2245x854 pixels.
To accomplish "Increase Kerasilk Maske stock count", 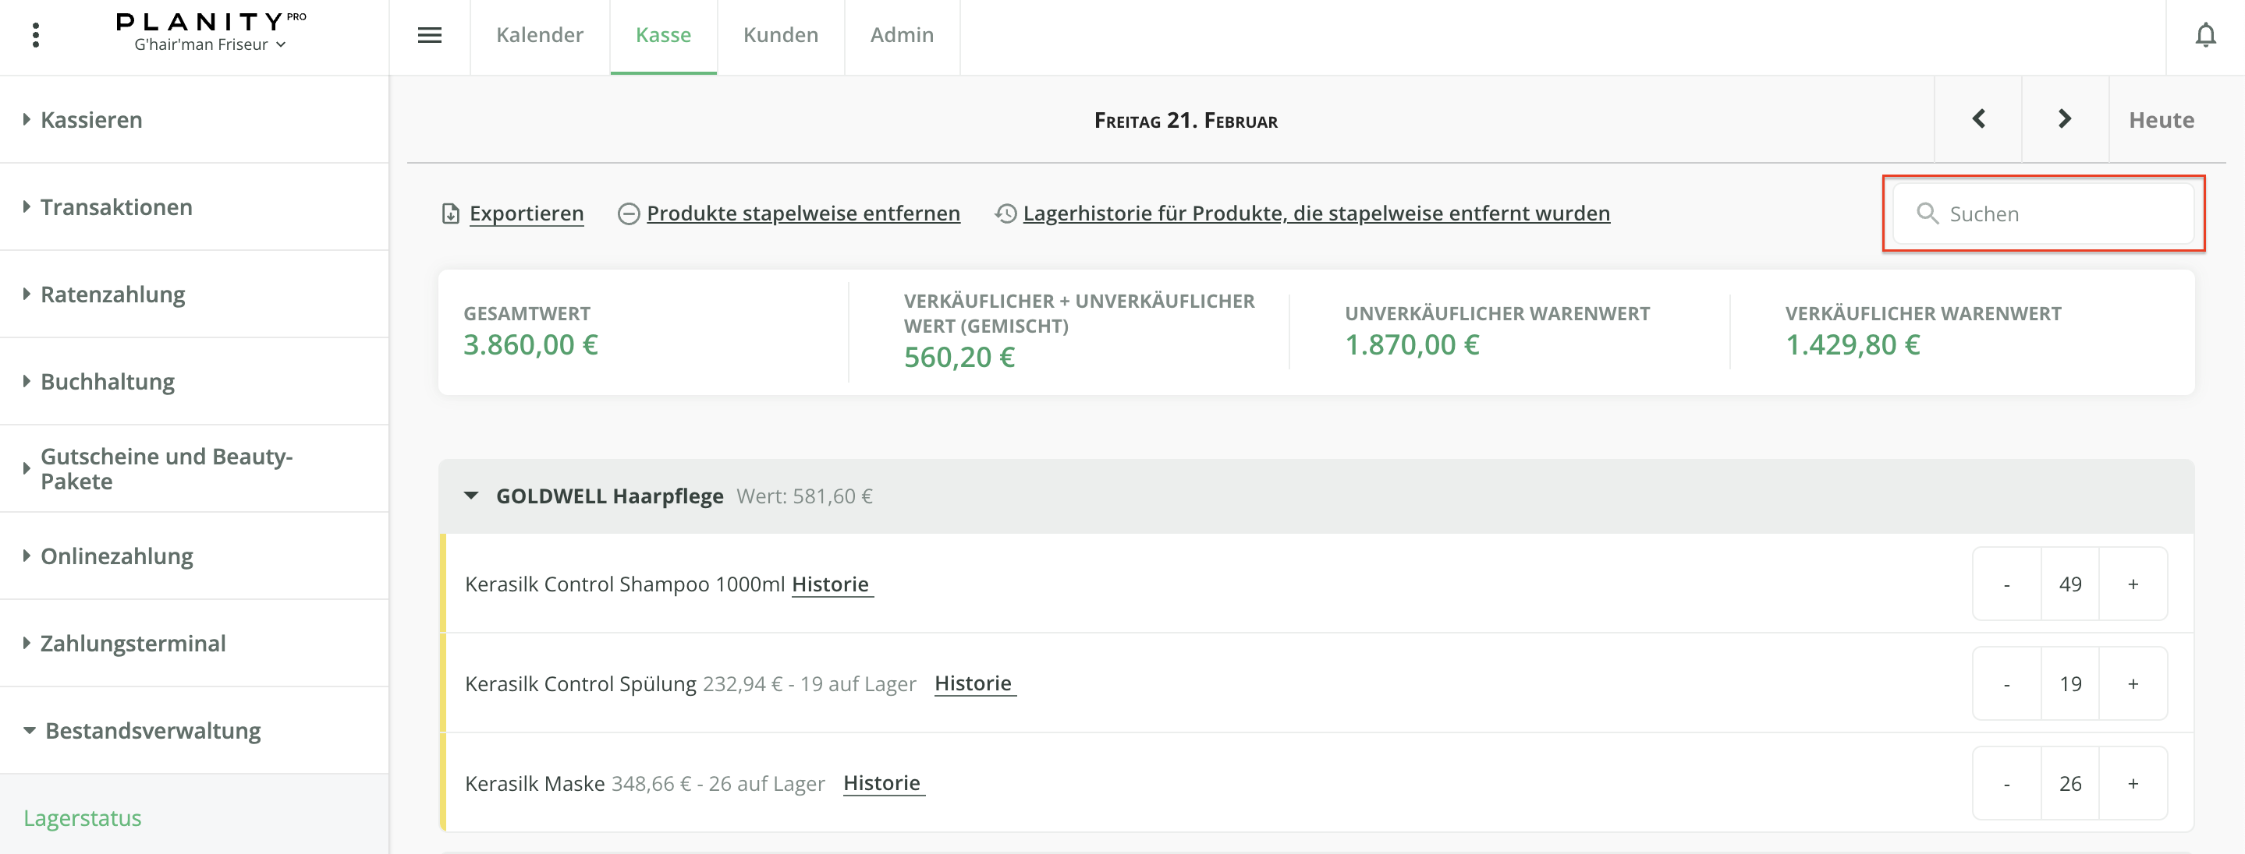I will [2133, 784].
